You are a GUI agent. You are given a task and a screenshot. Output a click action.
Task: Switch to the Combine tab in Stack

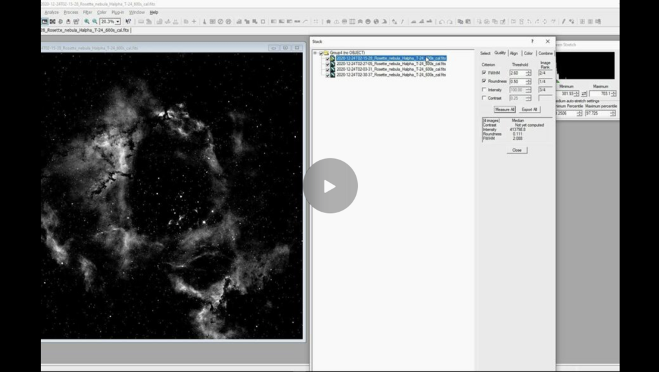pyautogui.click(x=546, y=53)
